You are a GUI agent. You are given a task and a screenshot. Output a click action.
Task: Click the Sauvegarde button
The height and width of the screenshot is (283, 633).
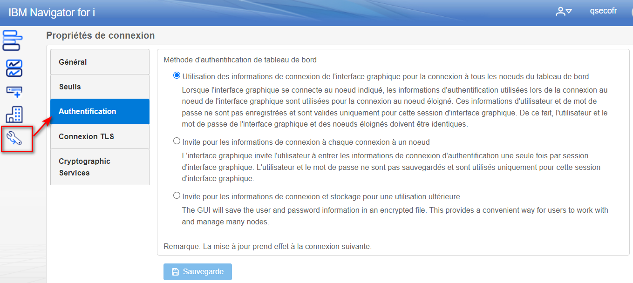click(197, 272)
